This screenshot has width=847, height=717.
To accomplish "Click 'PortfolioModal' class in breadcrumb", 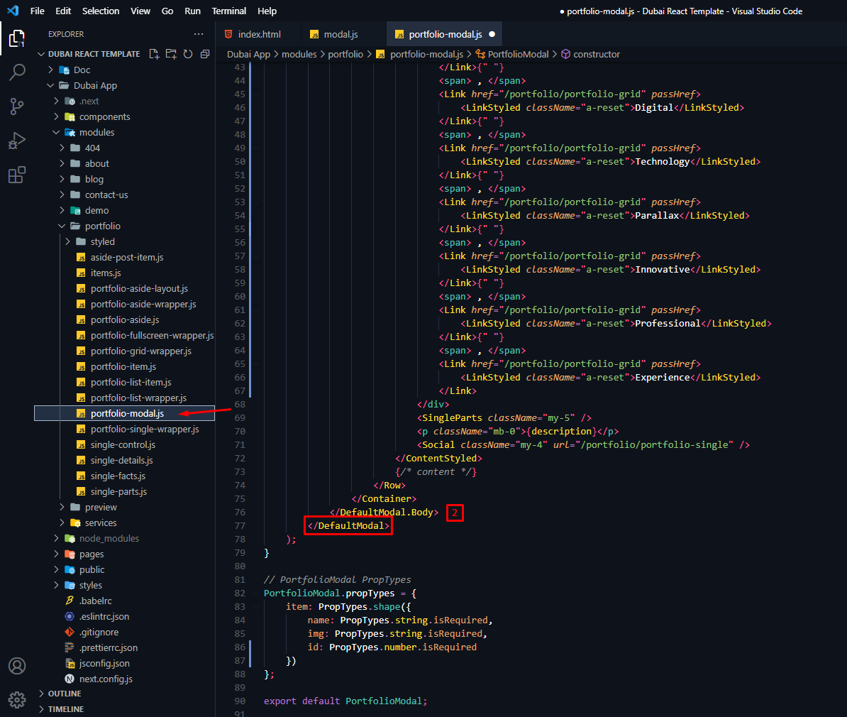I will pyautogui.click(x=517, y=54).
